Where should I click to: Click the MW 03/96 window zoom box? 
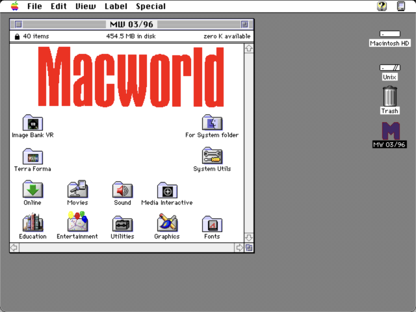tap(244, 25)
